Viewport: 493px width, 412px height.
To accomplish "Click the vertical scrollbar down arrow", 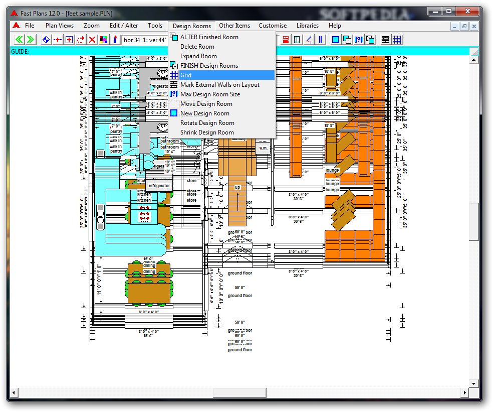I will (x=474, y=384).
